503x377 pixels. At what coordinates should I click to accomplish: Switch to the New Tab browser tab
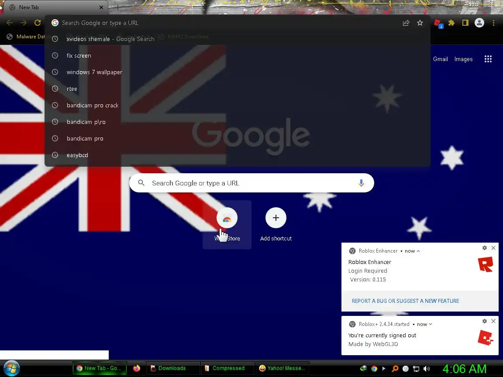coord(55,7)
